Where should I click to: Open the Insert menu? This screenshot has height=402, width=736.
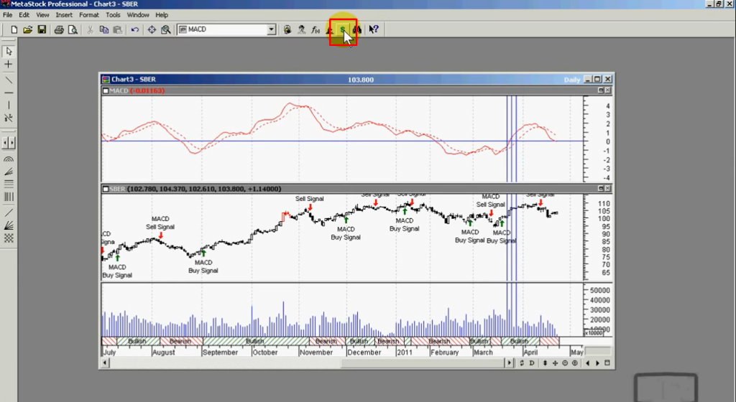(x=64, y=14)
